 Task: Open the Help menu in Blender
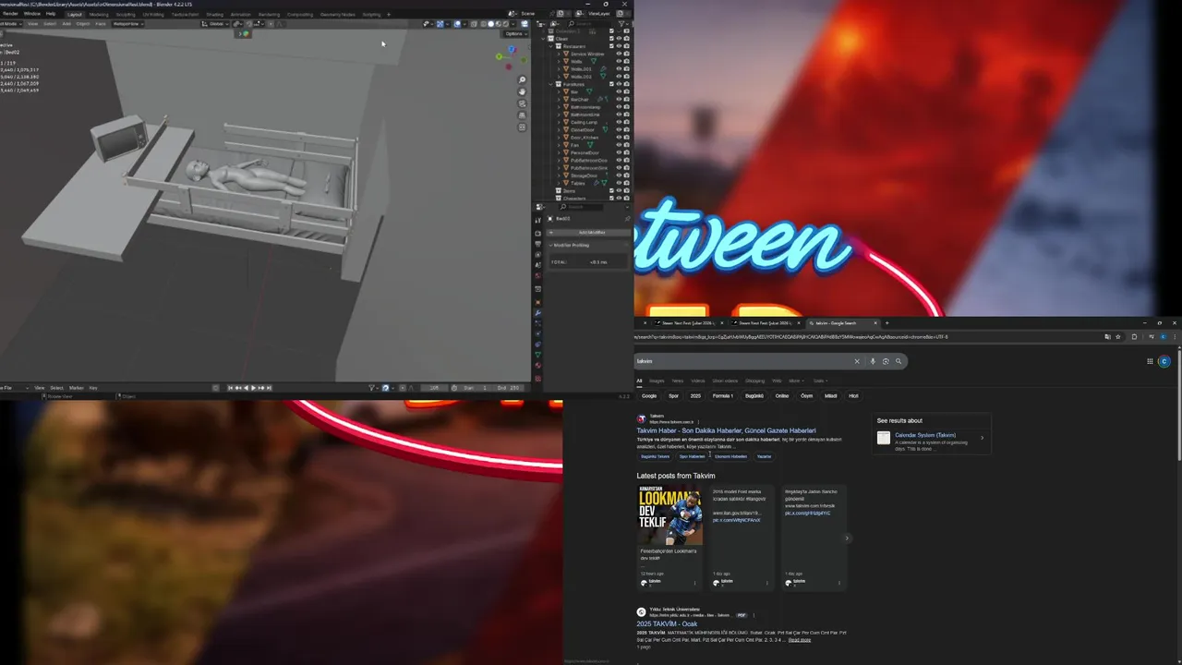click(x=51, y=14)
